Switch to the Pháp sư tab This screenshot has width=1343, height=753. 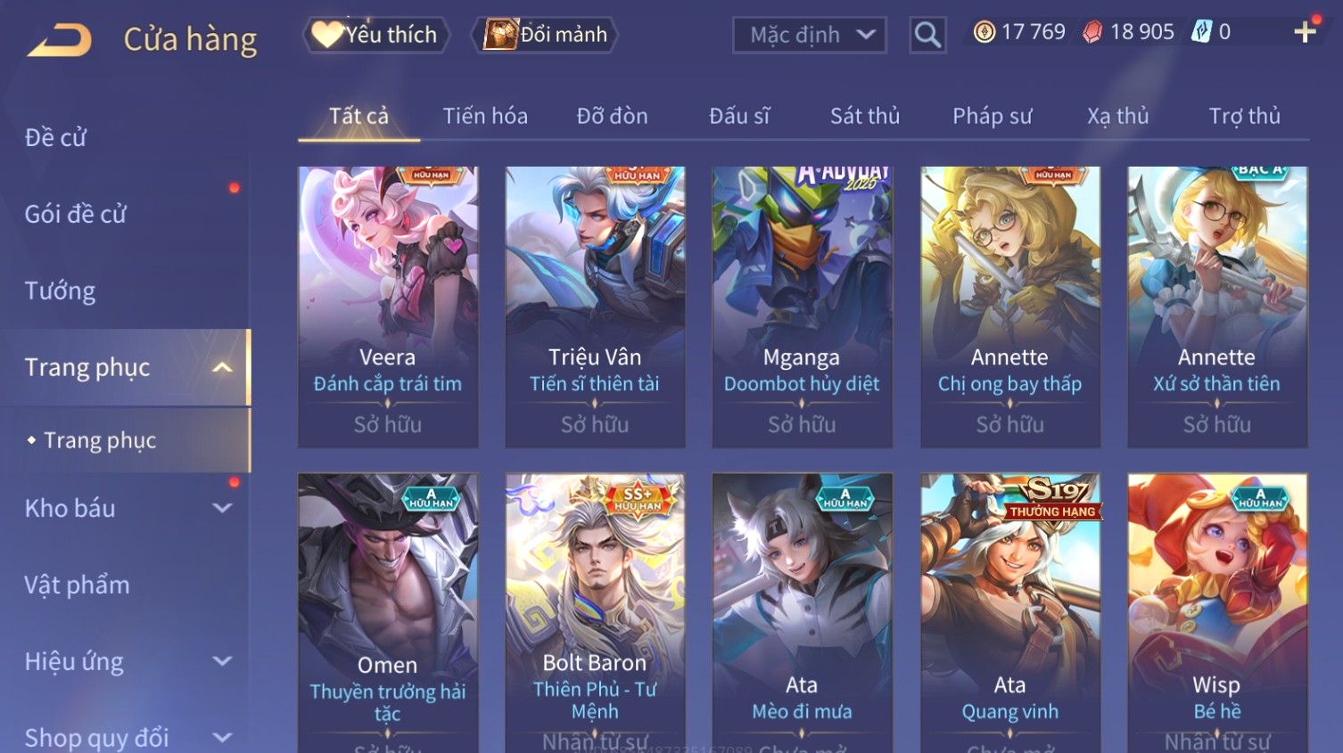click(x=992, y=116)
